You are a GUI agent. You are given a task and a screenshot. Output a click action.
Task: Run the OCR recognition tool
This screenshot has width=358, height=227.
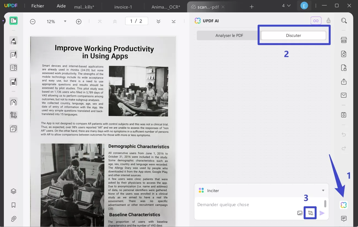pyautogui.click(x=344, y=40)
